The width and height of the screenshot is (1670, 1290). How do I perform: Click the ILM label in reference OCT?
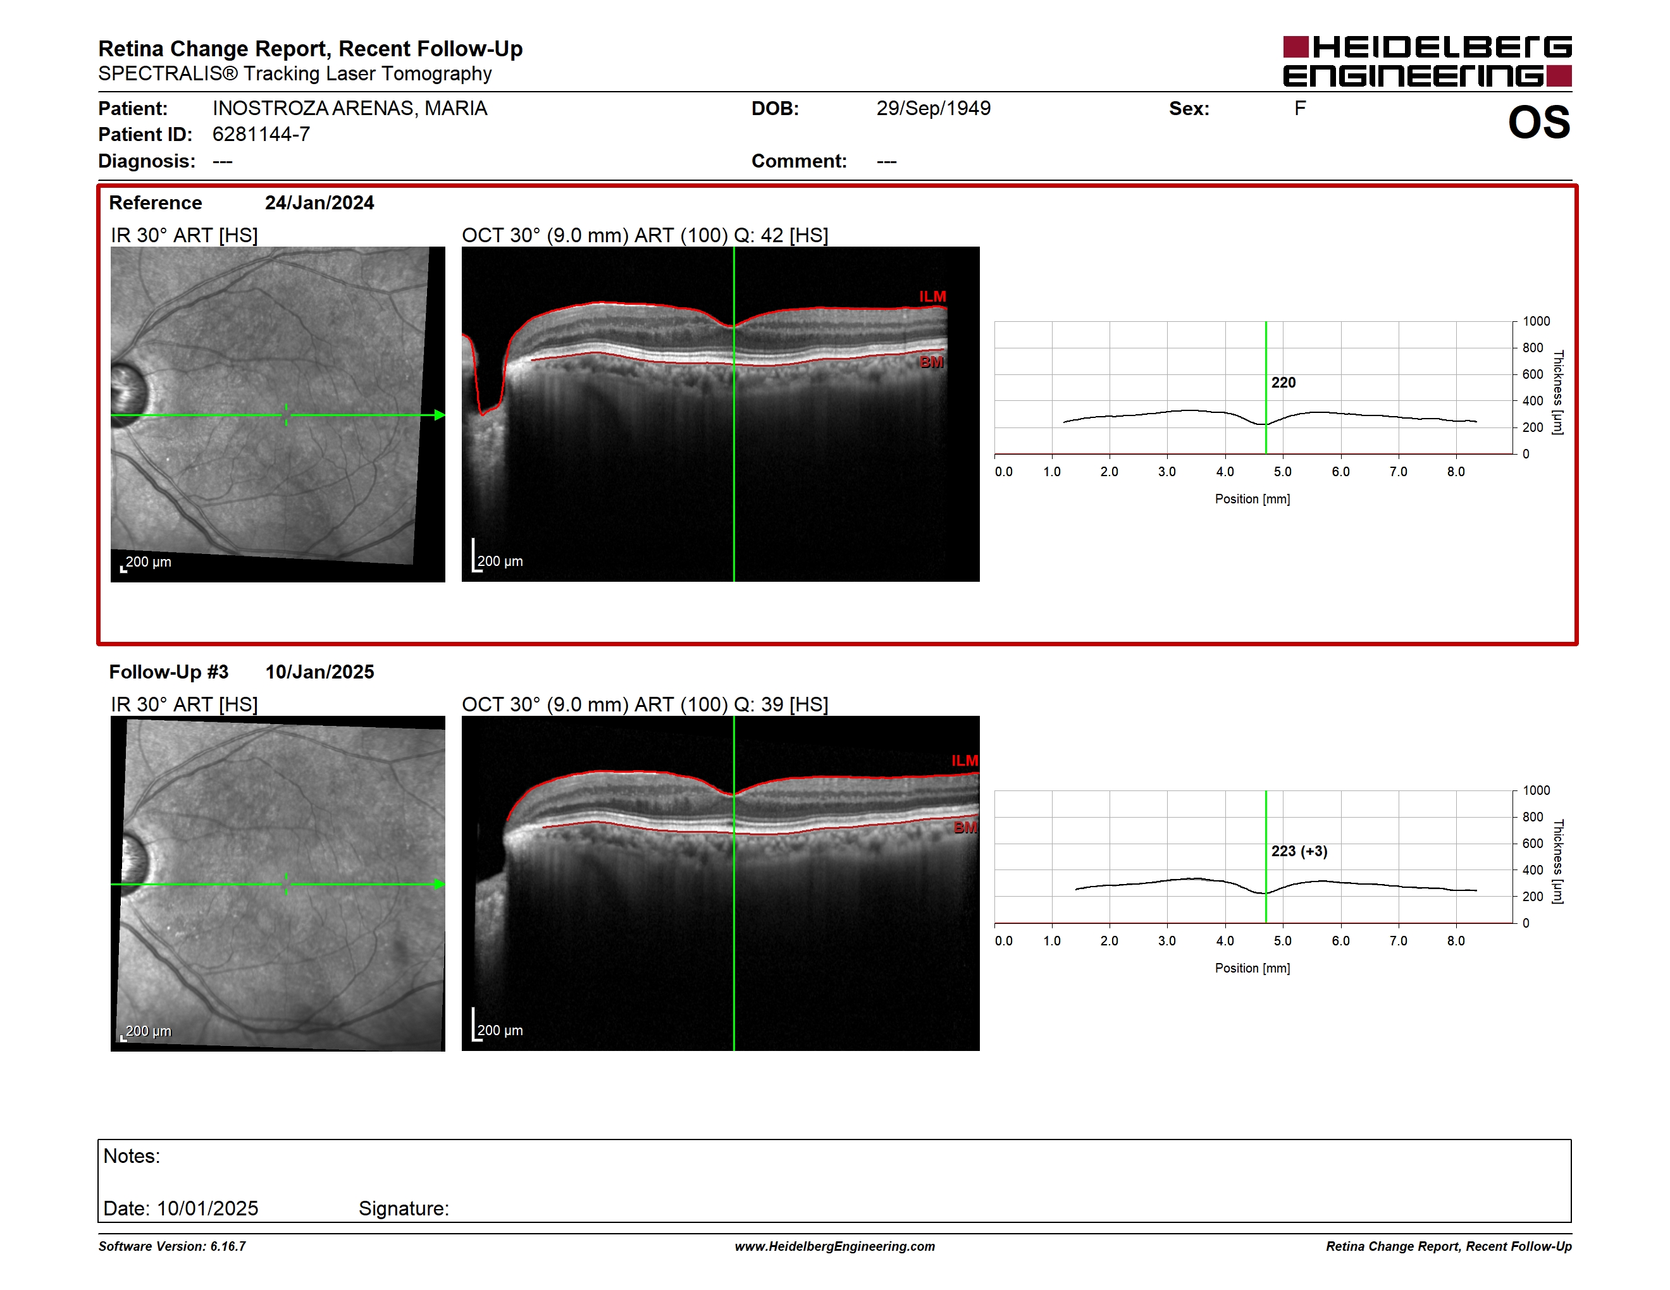932,297
